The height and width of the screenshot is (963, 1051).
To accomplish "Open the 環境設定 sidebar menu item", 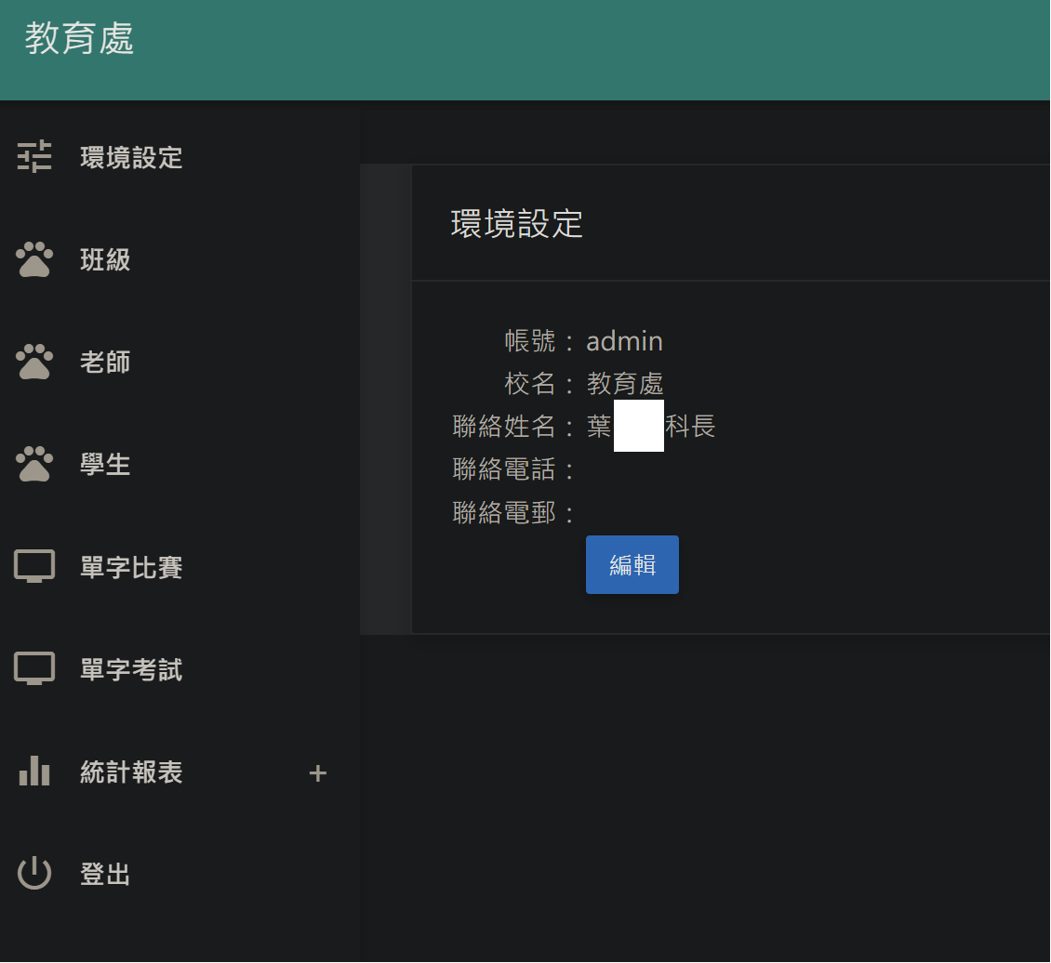I will [131, 157].
